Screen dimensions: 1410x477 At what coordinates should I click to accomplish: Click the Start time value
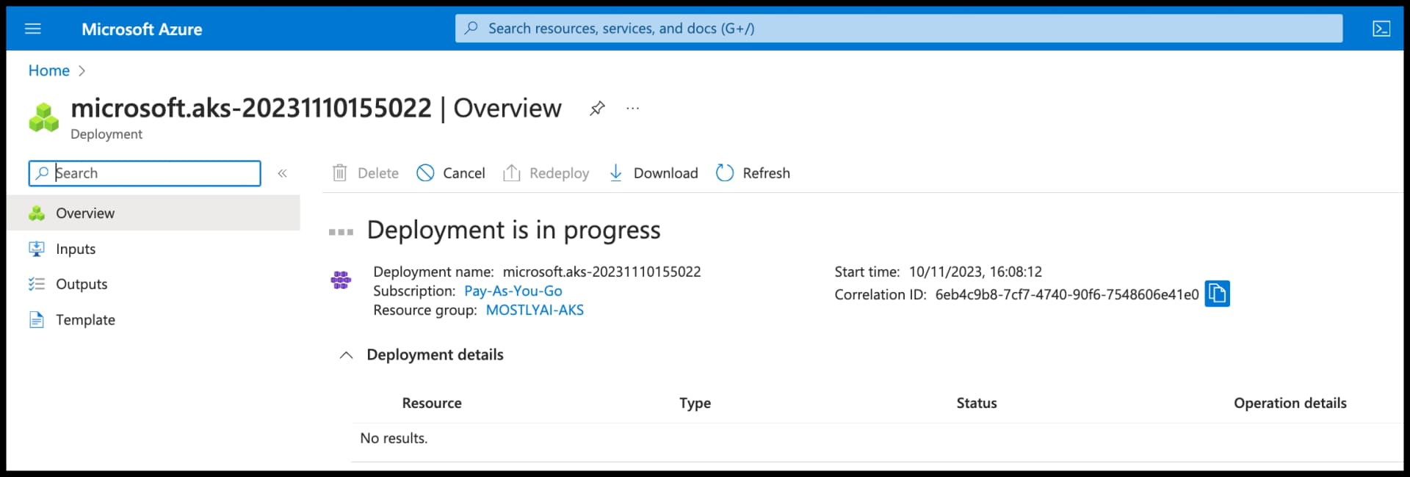point(975,272)
